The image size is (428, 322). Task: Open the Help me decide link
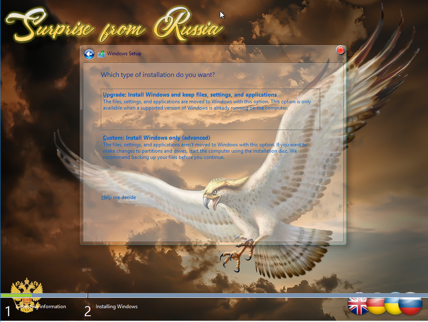pyautogui.click(x=118, y=197)
